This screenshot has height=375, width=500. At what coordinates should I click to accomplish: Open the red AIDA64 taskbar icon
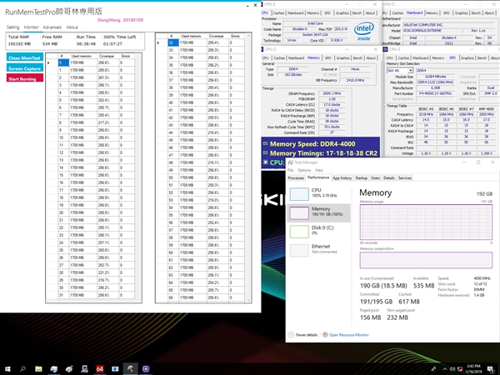coord(100,369)
